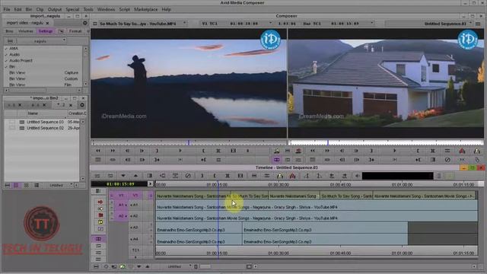
Task: Click Mark Clip under the source monitor
Action: click(218, 151)
